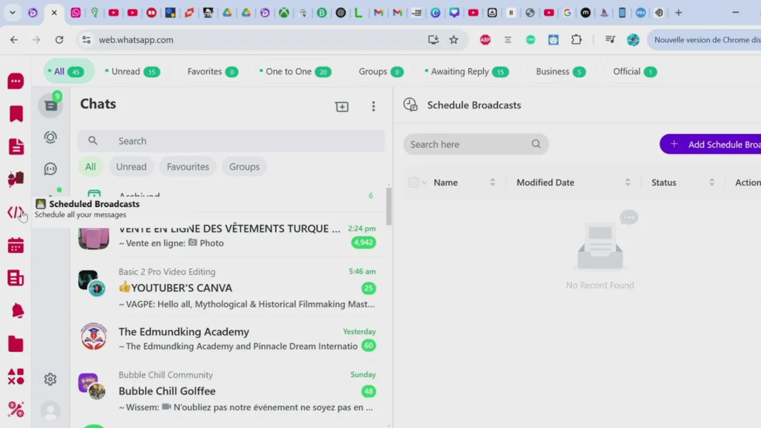Select the All 45 filter tab
The image size is (761, 428).
69,71
